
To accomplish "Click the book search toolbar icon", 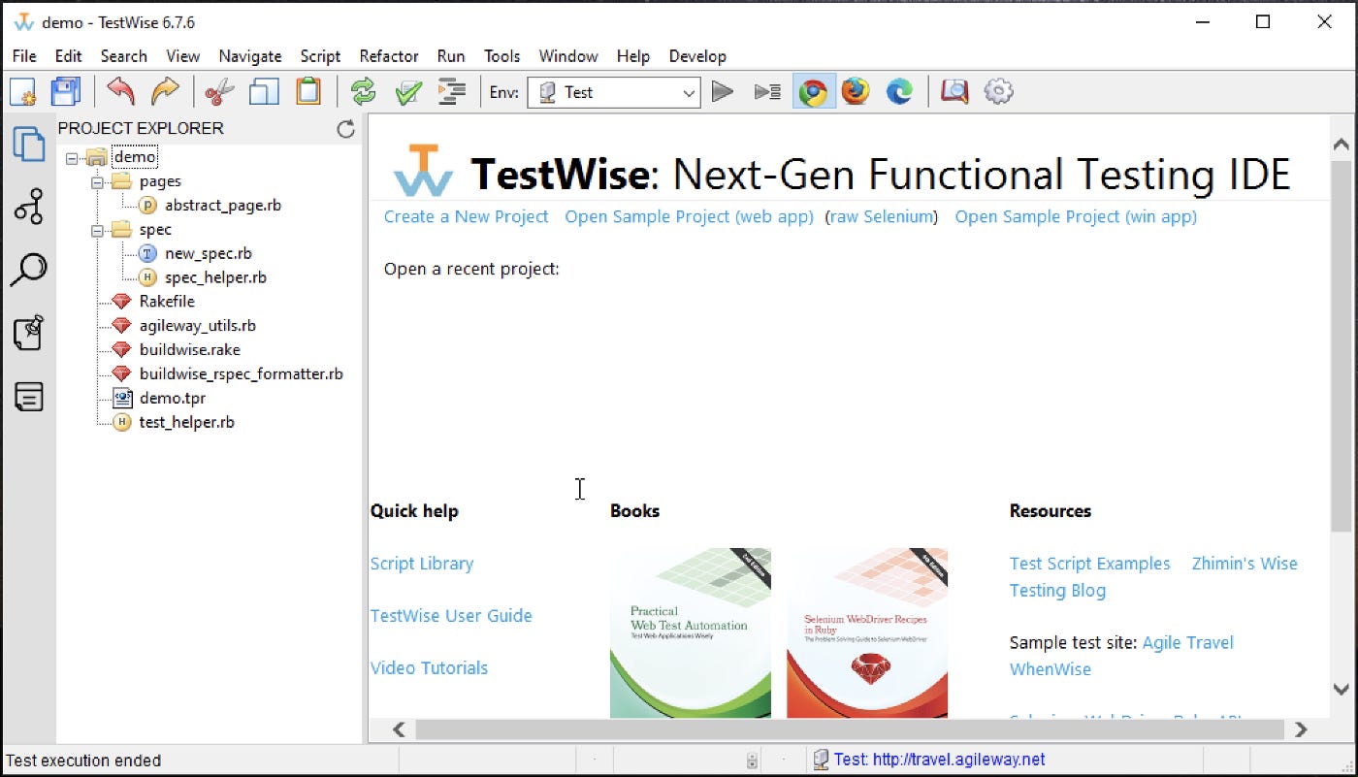I will coord(954,92).
